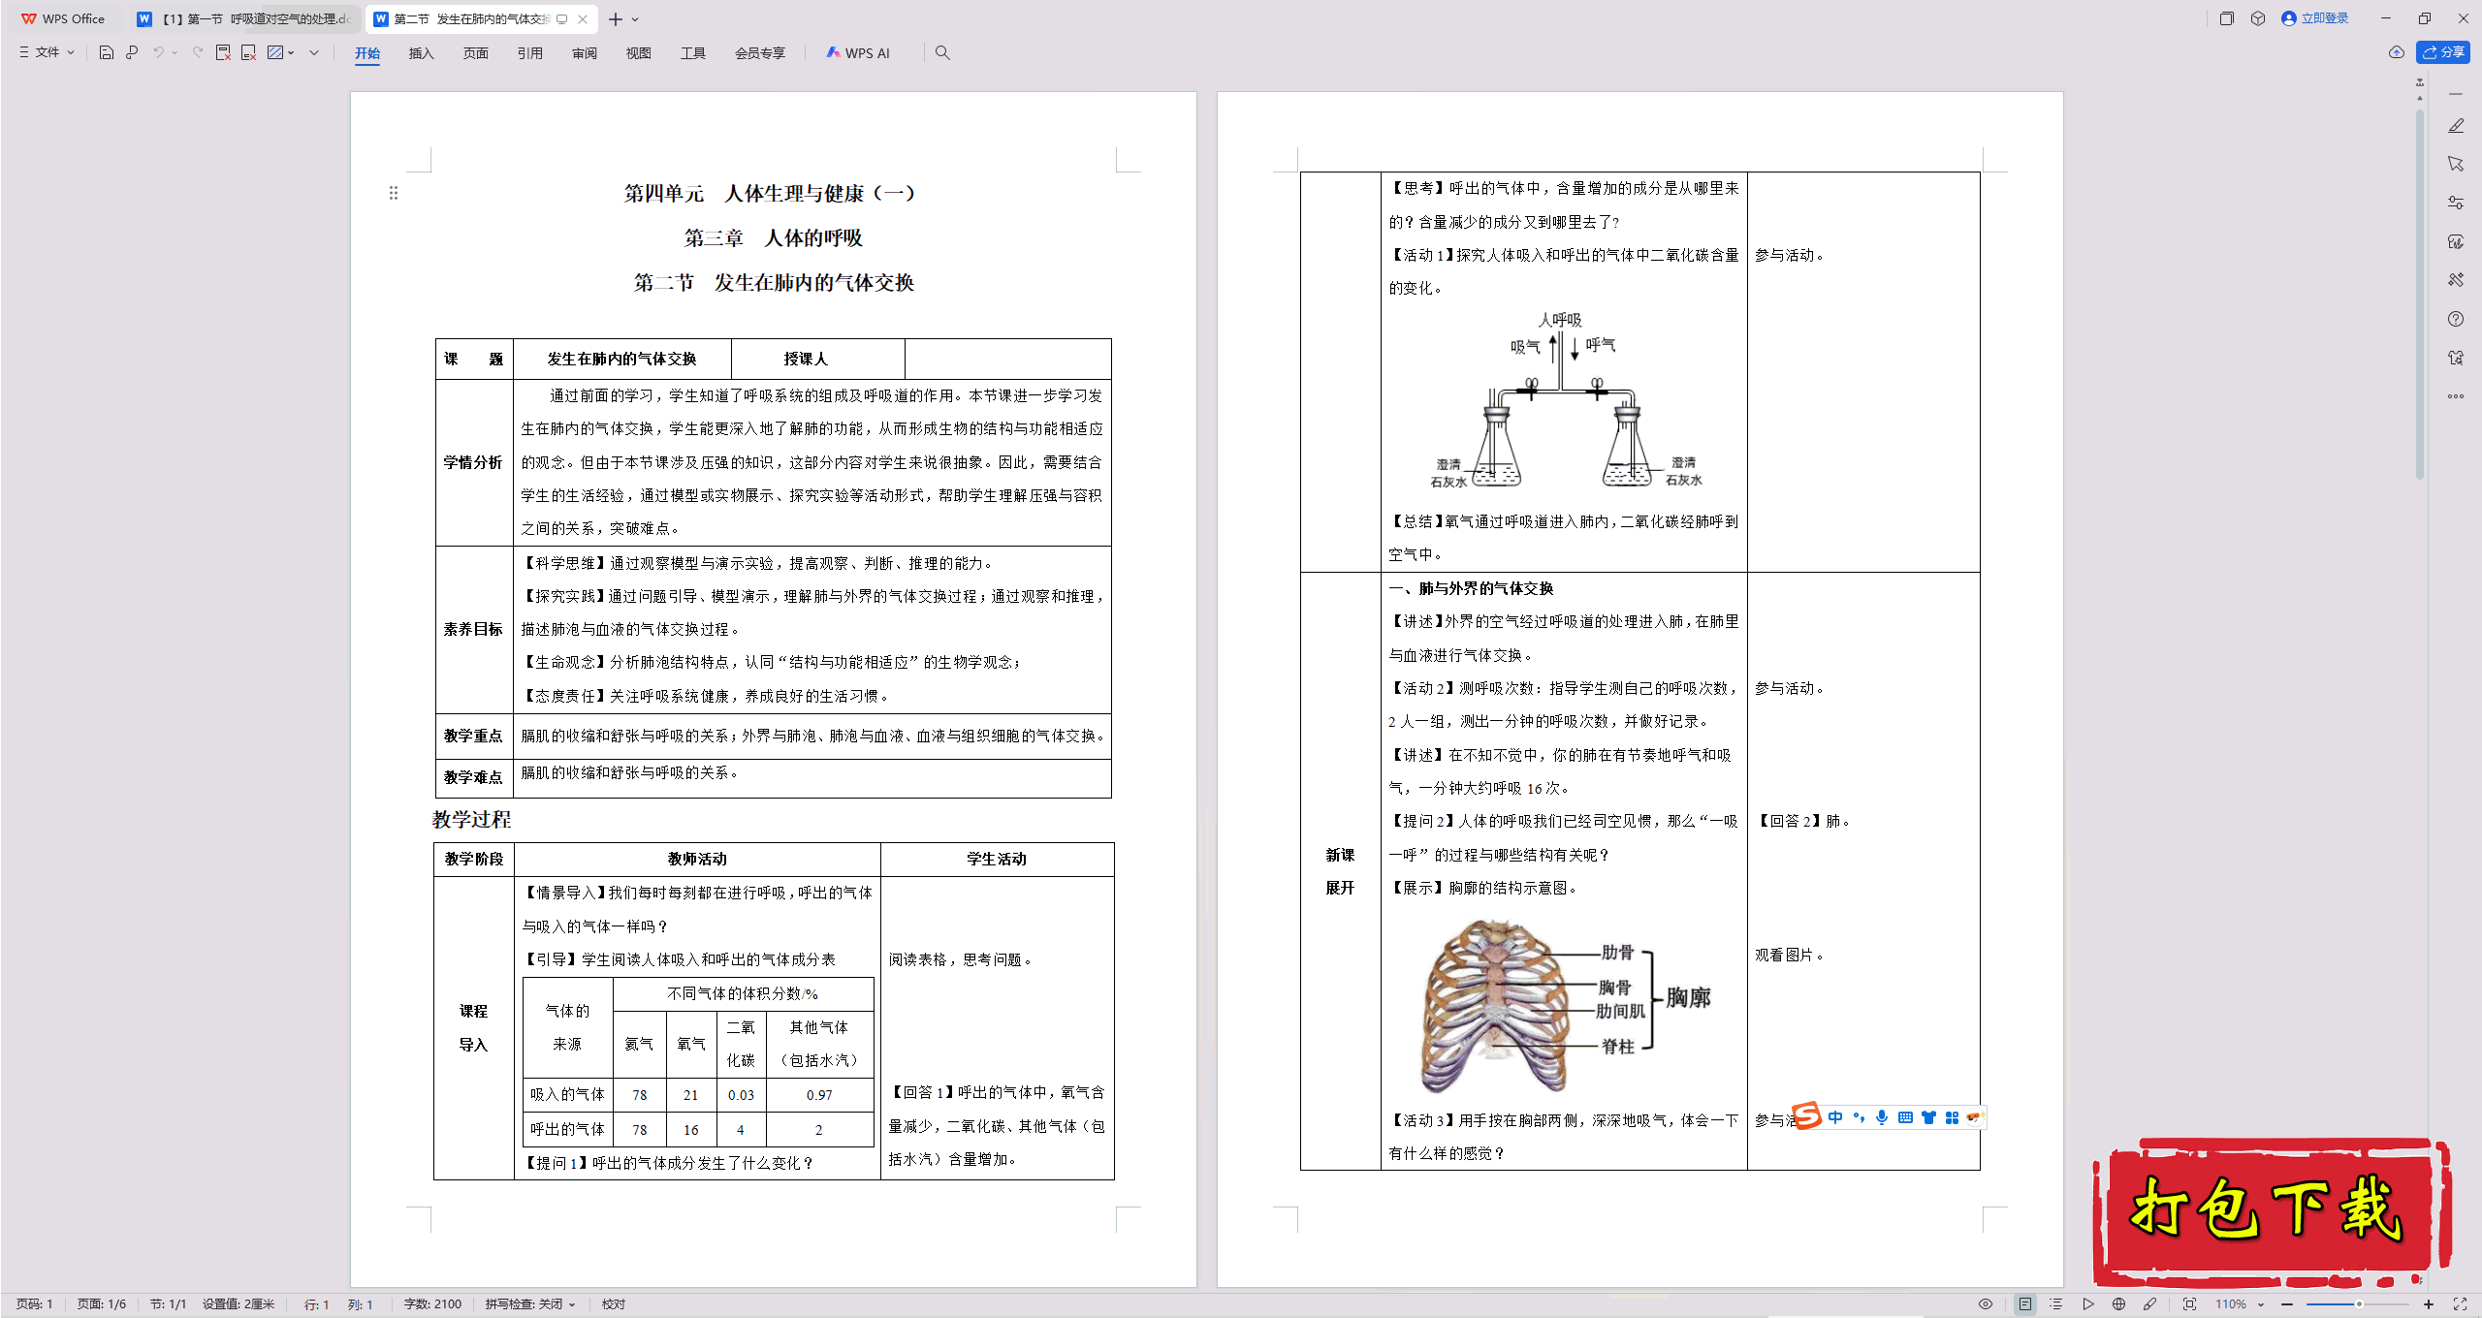The width and height of the screenshot is (2482, 1318).
Task: Open the 工具 ribbon tab
Action: click(x=692, y=53)
